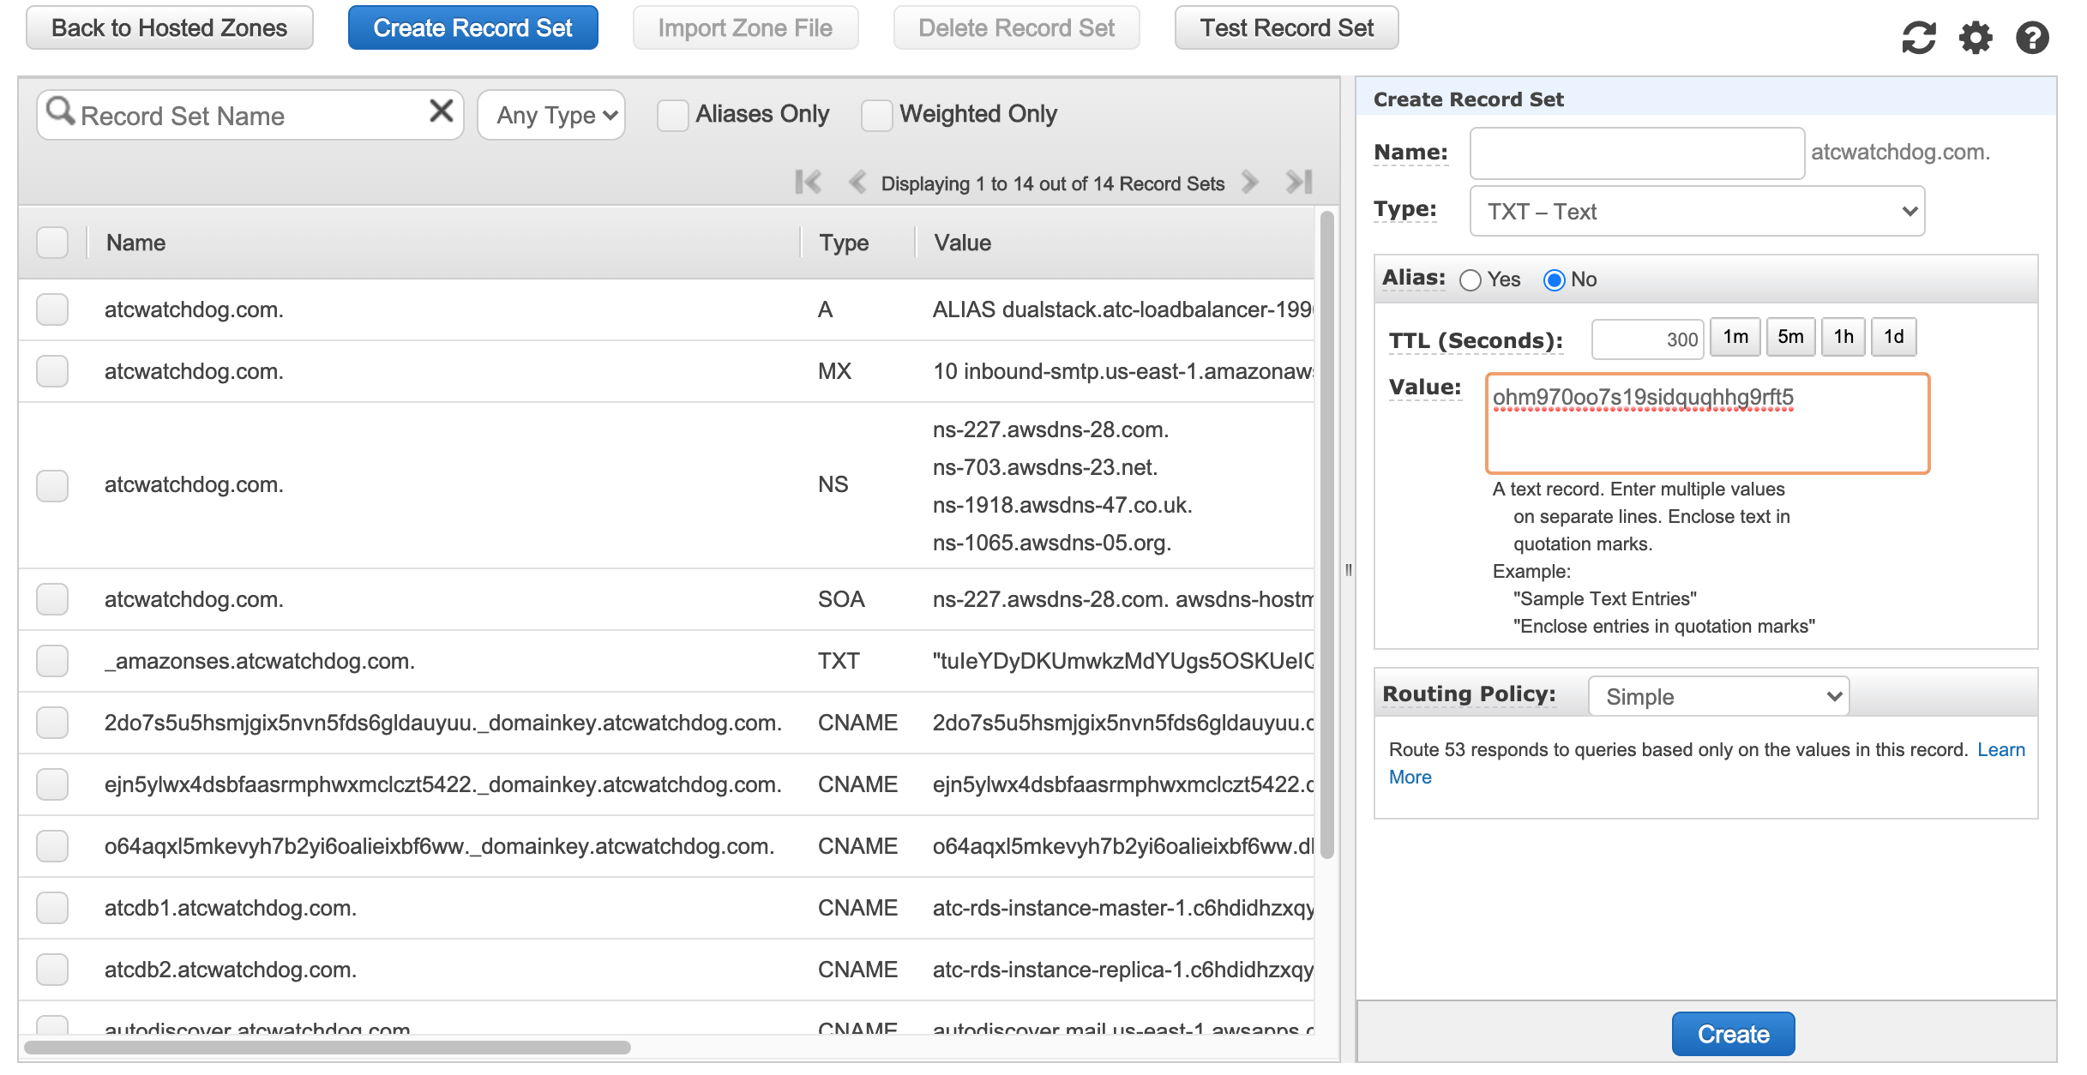Enable the Weighted Only checkbox
Image resolution: width=2087 pixels, height=1075 pixels.
[x=876, y=115]
